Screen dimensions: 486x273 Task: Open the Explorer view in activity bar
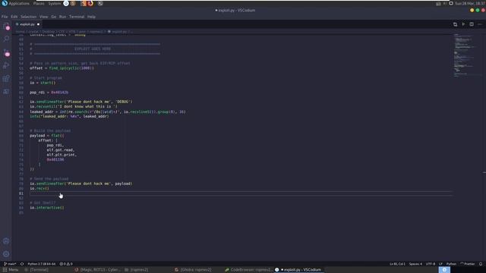(6, 27)
